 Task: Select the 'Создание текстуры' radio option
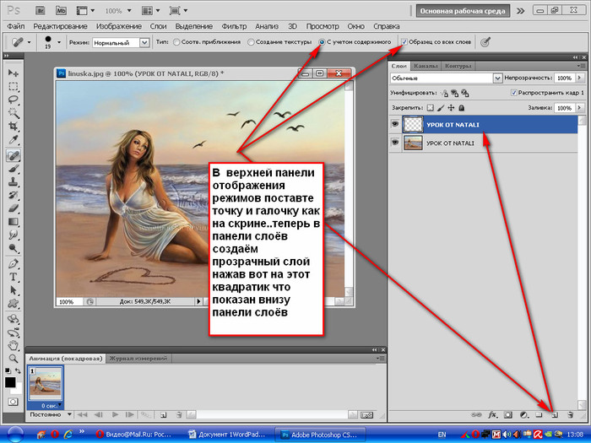pyautogui.click(x=251, y=42)
